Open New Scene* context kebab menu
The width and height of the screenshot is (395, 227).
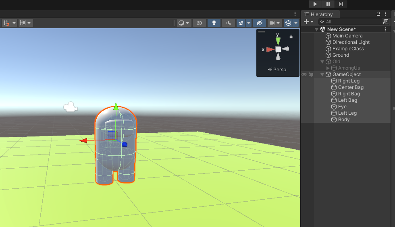(x=386, y=29)
